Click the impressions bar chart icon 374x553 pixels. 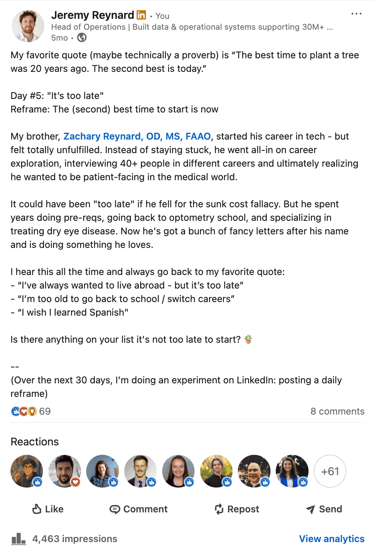(18, 539)
